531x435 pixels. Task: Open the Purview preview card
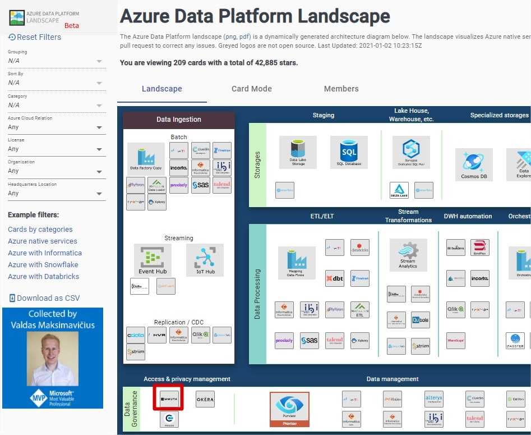coord(289,410)
